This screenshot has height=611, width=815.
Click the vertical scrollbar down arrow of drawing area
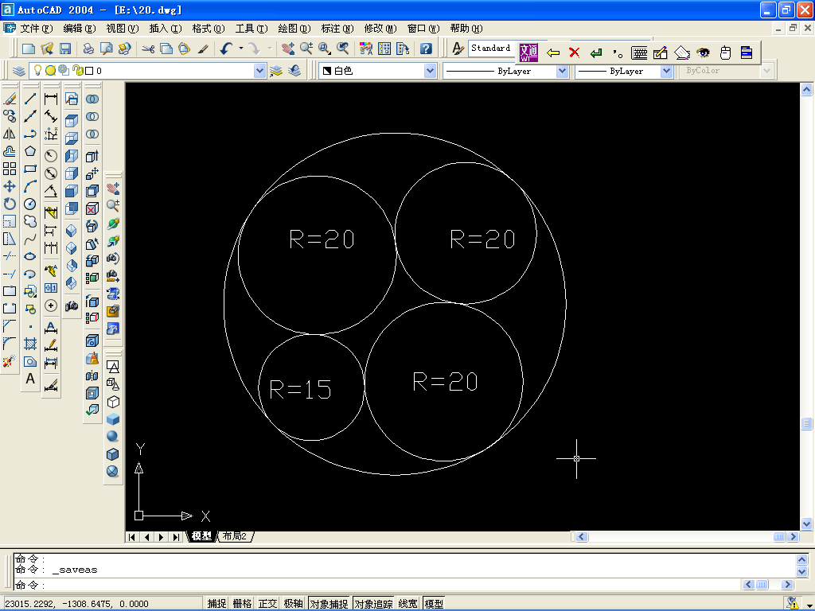pyautogui.click(x=806, y=523)
